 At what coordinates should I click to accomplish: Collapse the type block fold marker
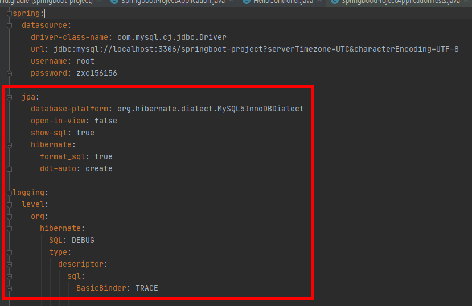click(9, 253)
